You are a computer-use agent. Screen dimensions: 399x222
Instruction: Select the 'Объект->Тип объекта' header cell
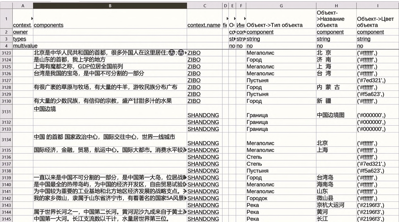(x=281, y=19)
